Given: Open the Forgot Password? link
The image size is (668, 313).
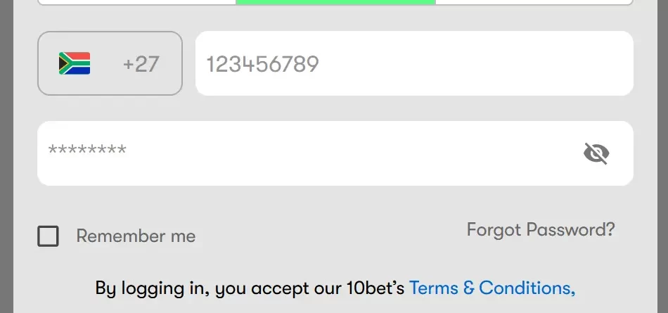Looking at the screenshot, I should (x=540, y=230).
